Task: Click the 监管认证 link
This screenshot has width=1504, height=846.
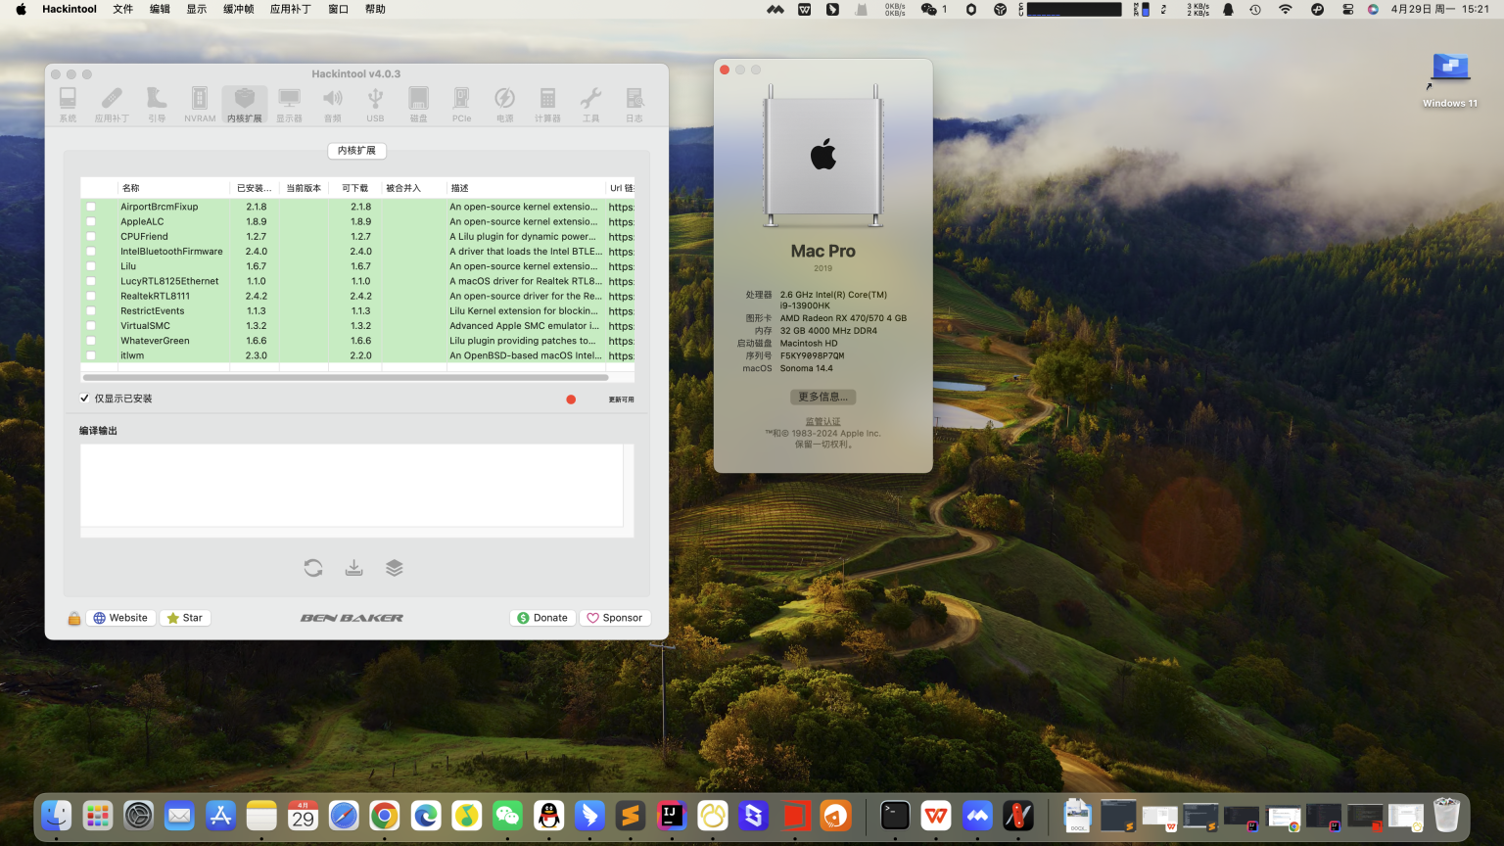Action: tap(822, 420)
